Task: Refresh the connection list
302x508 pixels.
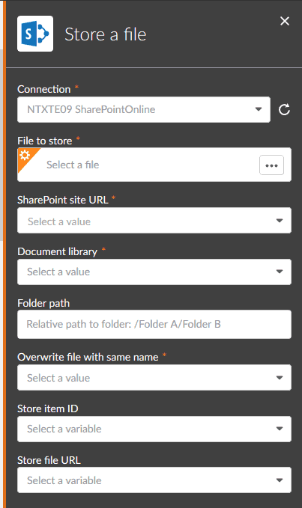Action: [284, 109]
